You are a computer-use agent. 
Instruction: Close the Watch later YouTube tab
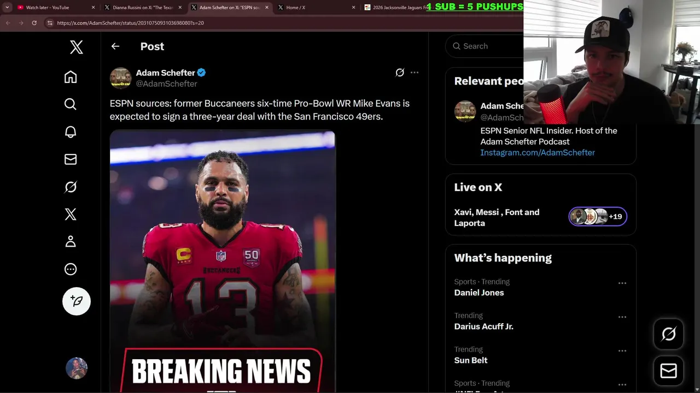pyautogui.click(x=93, y=8)
